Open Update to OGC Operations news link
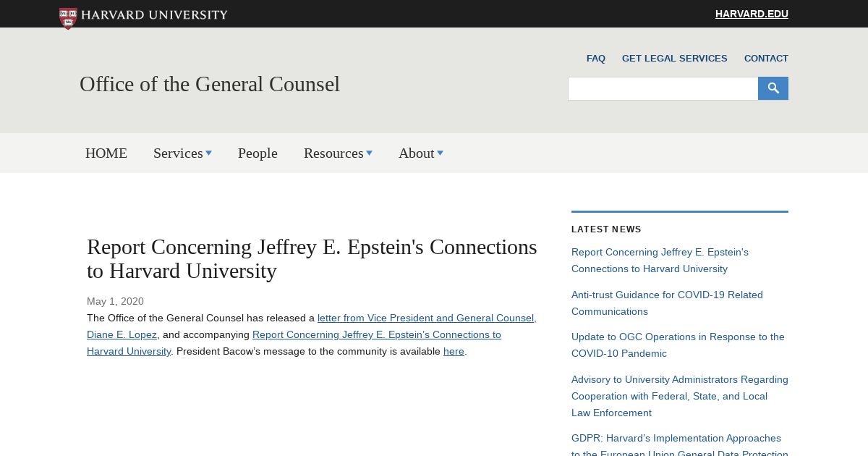Viewport: 868px width, 456px height. (678, 345)
